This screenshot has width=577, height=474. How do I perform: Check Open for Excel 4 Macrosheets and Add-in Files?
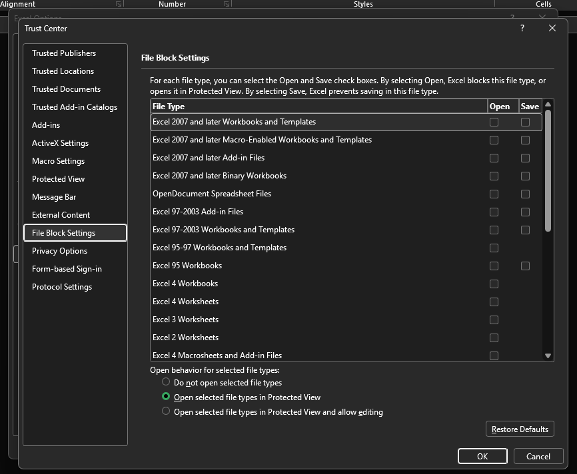(494, 356)
